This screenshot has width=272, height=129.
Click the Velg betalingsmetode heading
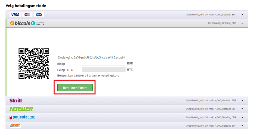[26, 6]
